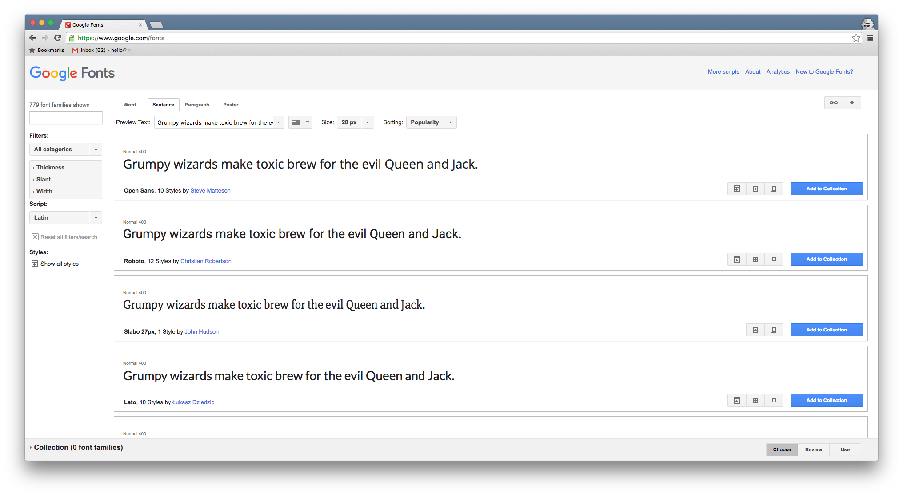Image resolution: width=903 pixels, height=496 pixels.
Task: Select the Choose step button
Action: [x=782, y=449]
